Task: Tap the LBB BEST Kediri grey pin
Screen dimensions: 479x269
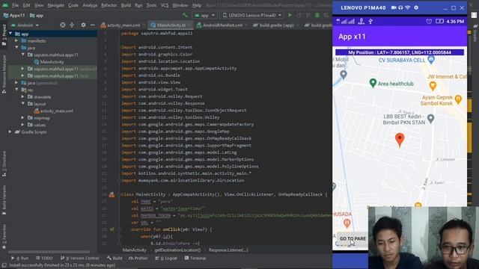Action: tap(431, 118)
